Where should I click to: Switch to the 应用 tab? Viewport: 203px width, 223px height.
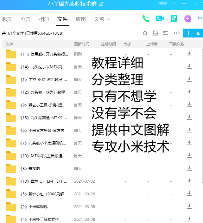click(x=81, y=19)
